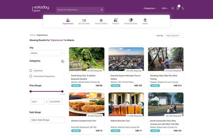Expand the Categories dropdown in header
The image size is (213, 136).
(150, 8)
